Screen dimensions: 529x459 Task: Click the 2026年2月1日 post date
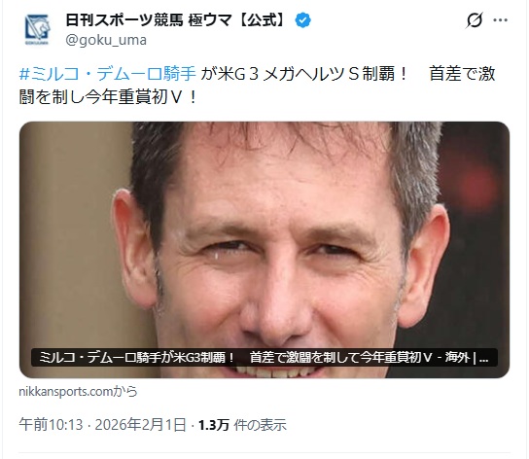point(140,425)
